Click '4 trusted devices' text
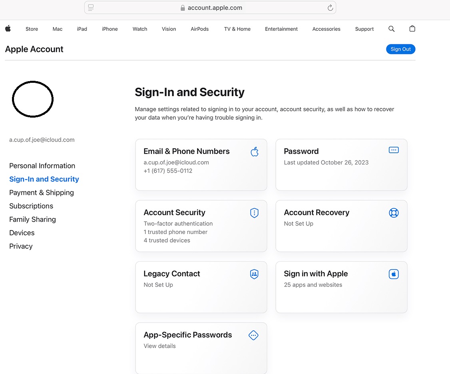The image size is (450, 374). pyautogui.click(x=167, y=240)
